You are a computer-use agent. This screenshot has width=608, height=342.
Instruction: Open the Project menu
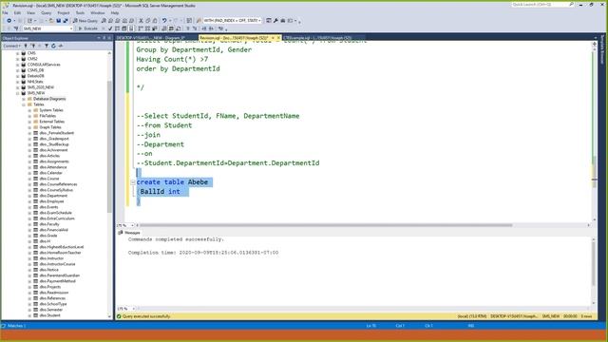64,12
